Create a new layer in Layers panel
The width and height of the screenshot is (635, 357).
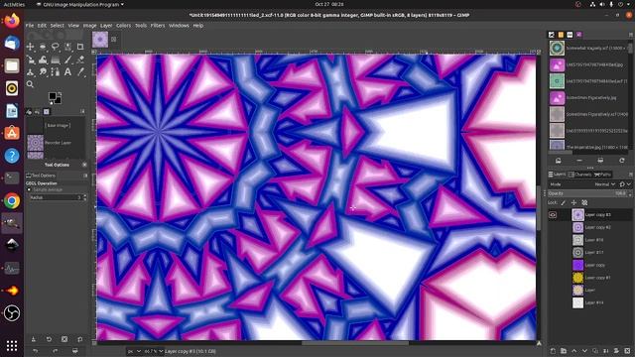[553, 350]
